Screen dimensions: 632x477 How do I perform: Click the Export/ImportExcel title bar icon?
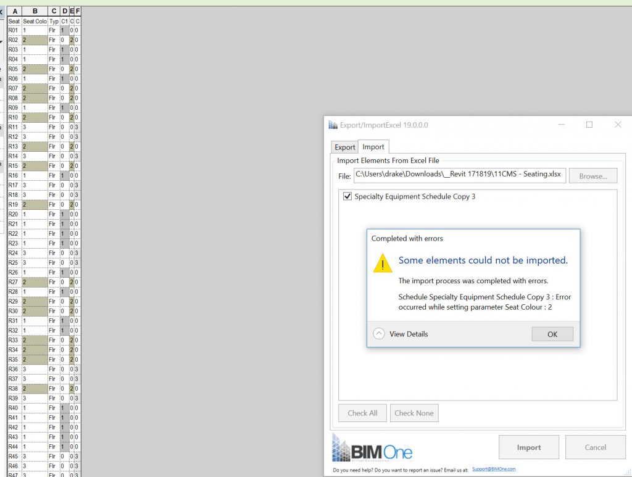(x=333, y=125)
